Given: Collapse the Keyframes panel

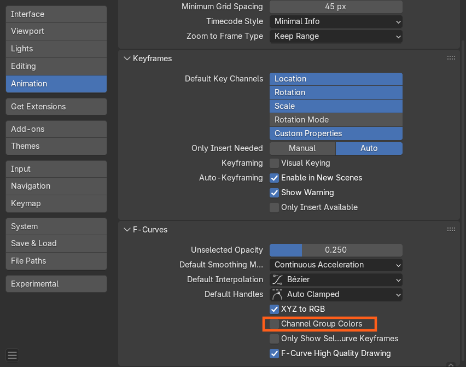Looking at the screenshot, I should [127, 59].
